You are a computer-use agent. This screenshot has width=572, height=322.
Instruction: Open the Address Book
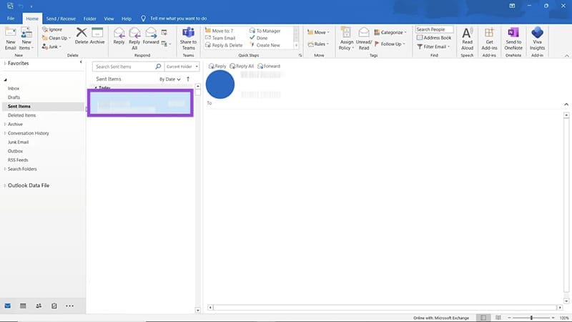pos(436,38)
